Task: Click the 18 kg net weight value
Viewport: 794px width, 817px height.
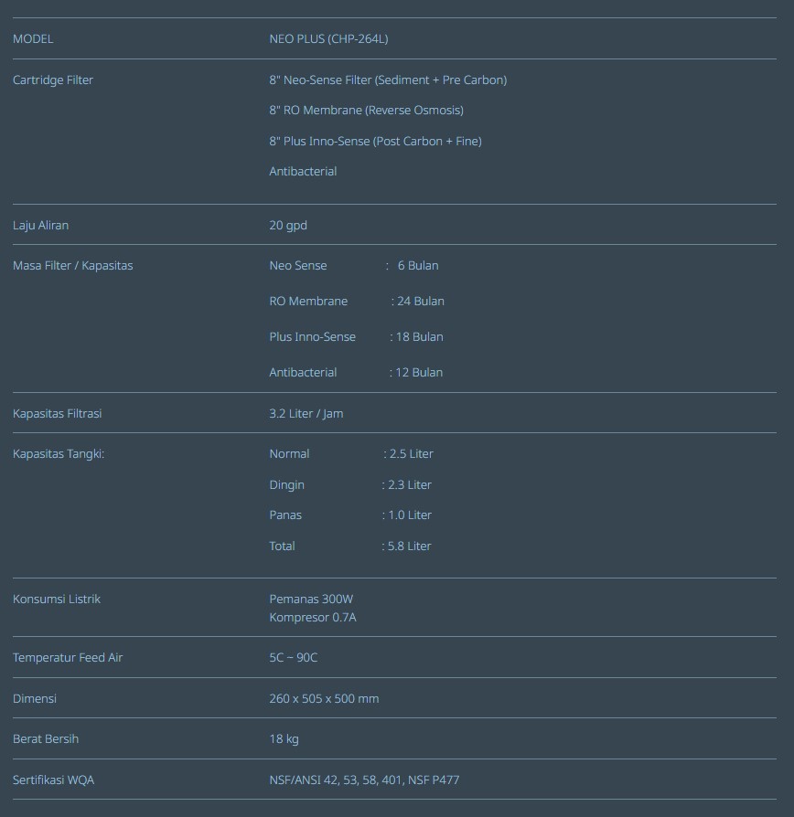Action: tap(284, 738)
